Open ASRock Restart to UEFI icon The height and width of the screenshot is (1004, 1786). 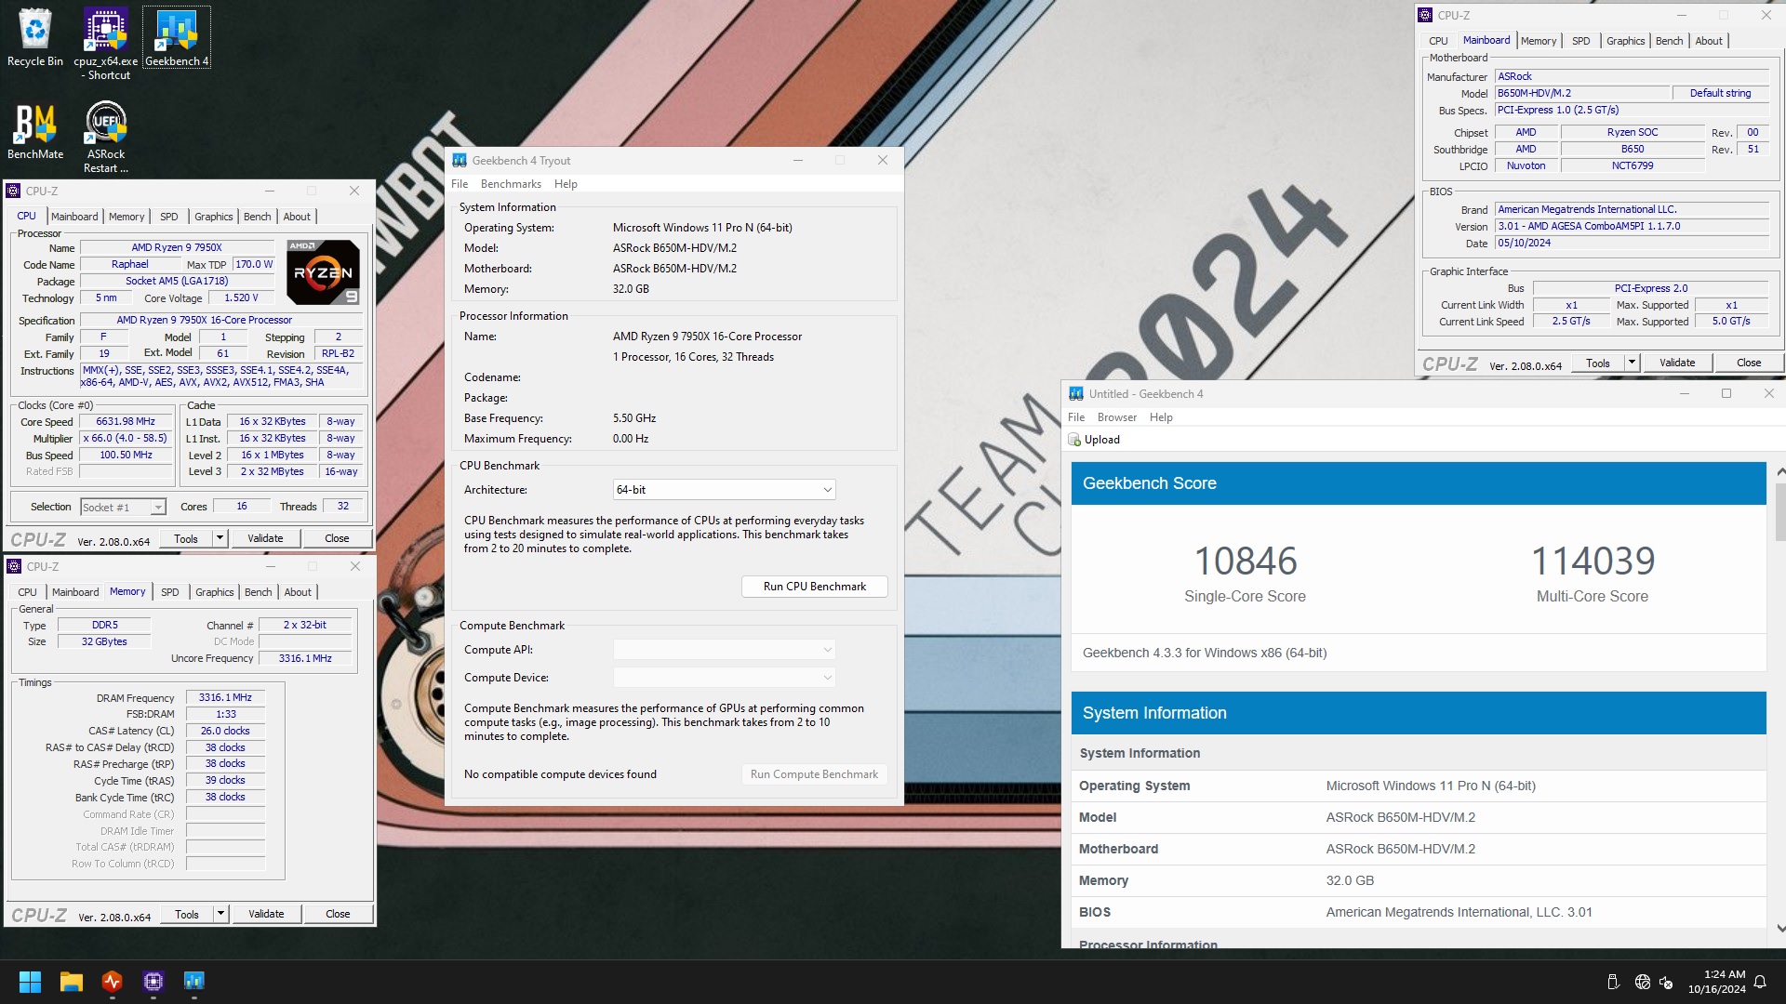[106, 137]
